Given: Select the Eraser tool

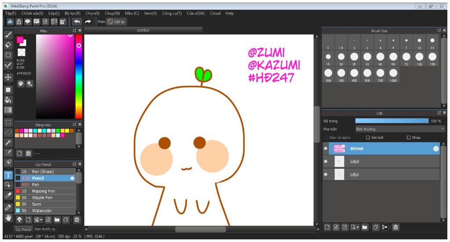Looking at the screenshot, I should click(x=8, y=45).
